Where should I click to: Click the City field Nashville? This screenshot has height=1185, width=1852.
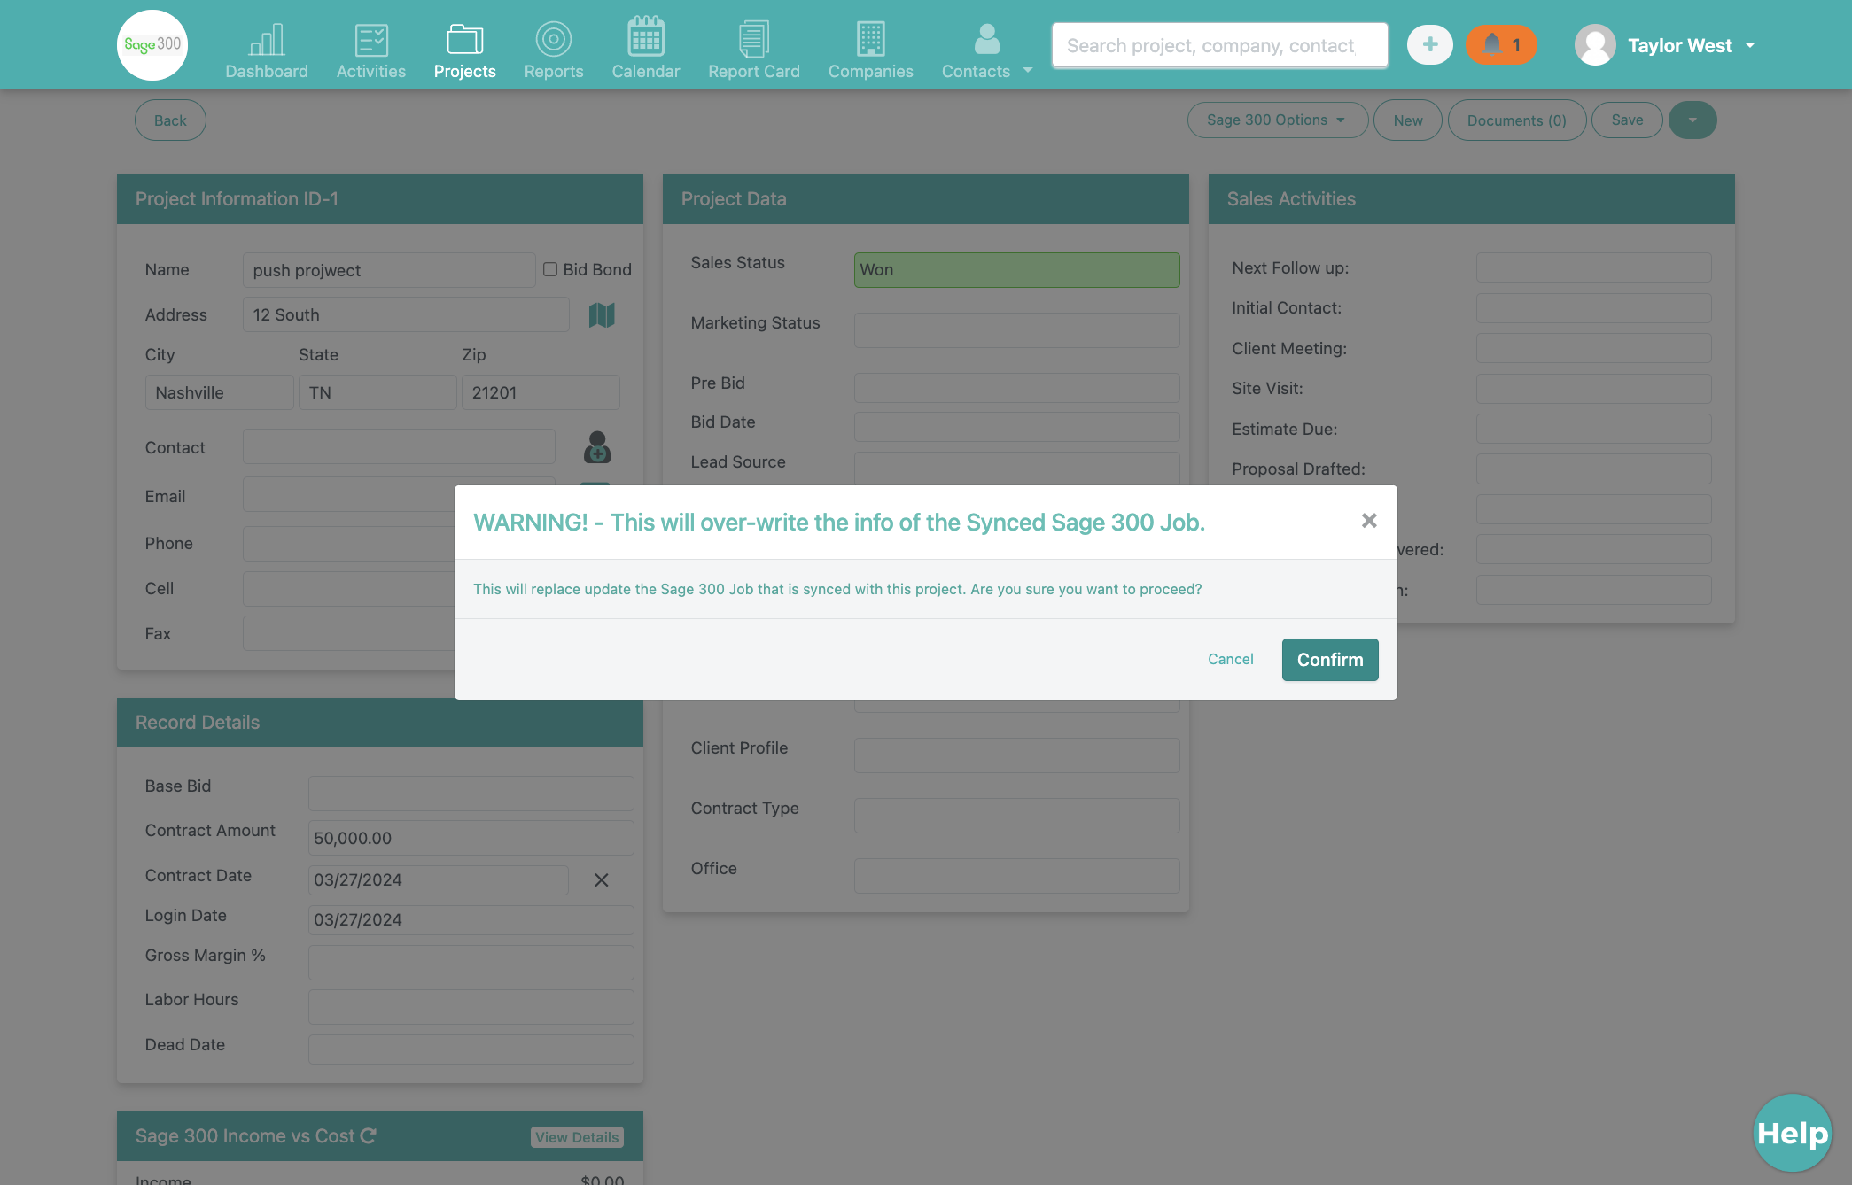tap(219, 392)
